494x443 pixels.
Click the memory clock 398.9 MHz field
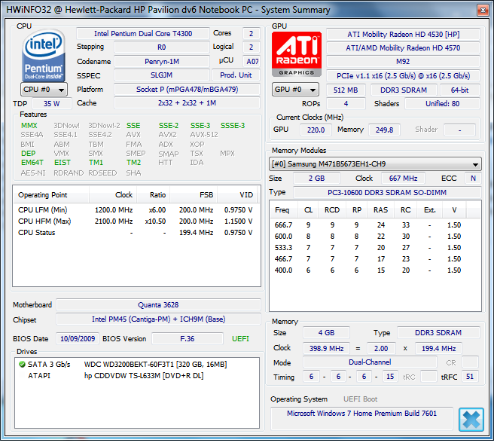tap(326, 349)
